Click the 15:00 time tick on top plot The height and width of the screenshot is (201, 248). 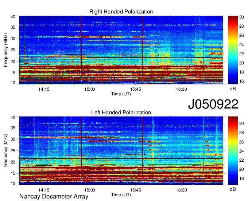click(x=90, y=89)
